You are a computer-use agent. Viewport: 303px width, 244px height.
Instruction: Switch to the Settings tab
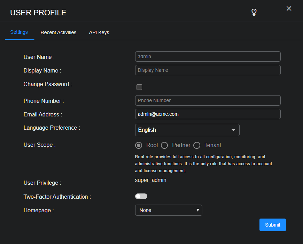[x=19, y=32]
